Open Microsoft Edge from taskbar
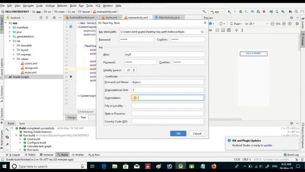The height and width of the screenshot is (172, 305). (x=104, y=166)
